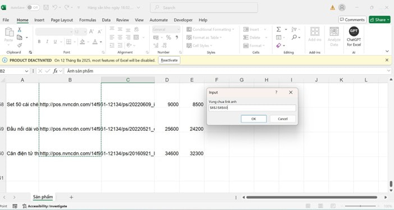394x210 pixels.
Task: Toggle Bold formatting button
Action: click(39, 42)
